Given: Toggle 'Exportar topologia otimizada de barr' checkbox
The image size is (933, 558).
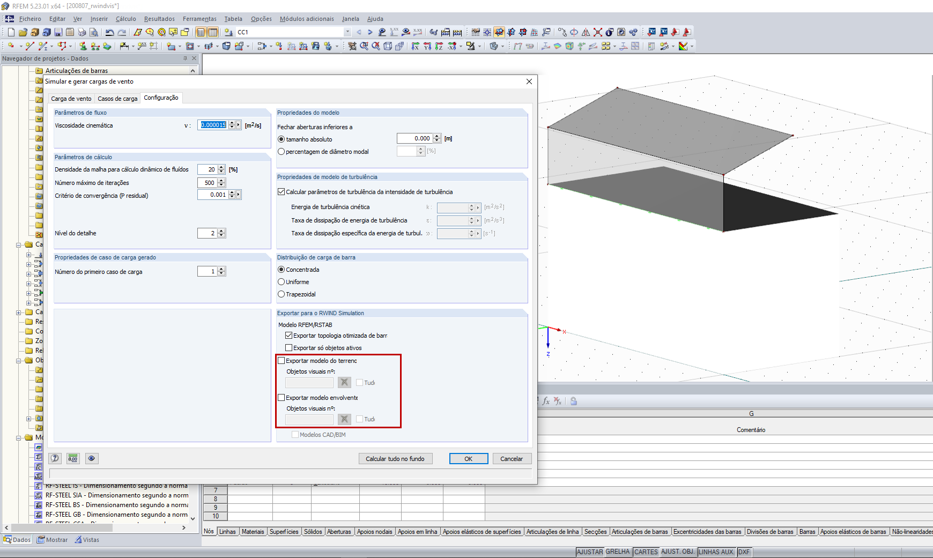Looking at the screenshot, I should tap(289, 336).
